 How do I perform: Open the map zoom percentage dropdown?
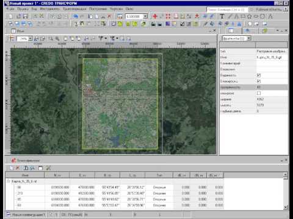click(x=31, y=38)
